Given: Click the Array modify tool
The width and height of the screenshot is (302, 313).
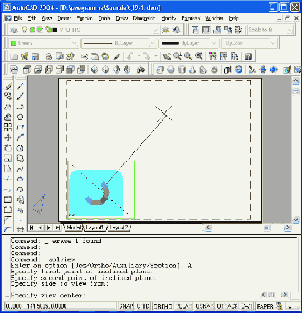Looking at the screenshot, I should coord(8,127).
